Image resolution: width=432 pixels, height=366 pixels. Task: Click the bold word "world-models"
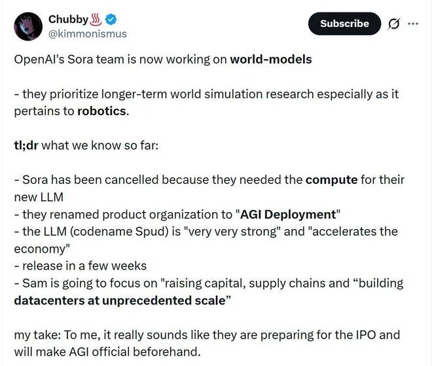270,60
